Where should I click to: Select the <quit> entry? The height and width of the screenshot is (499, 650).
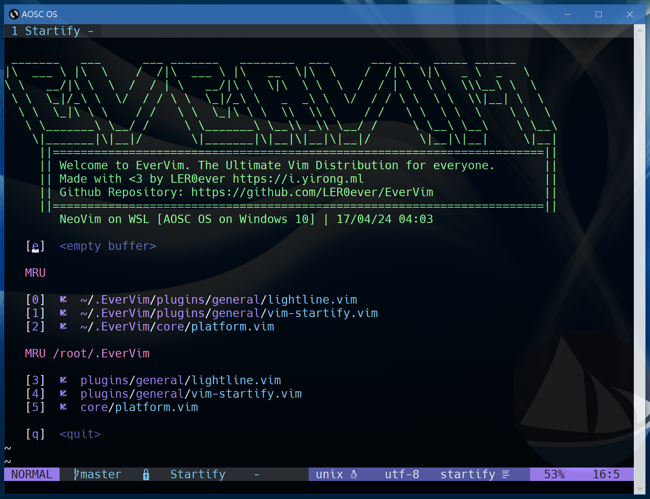80,434
